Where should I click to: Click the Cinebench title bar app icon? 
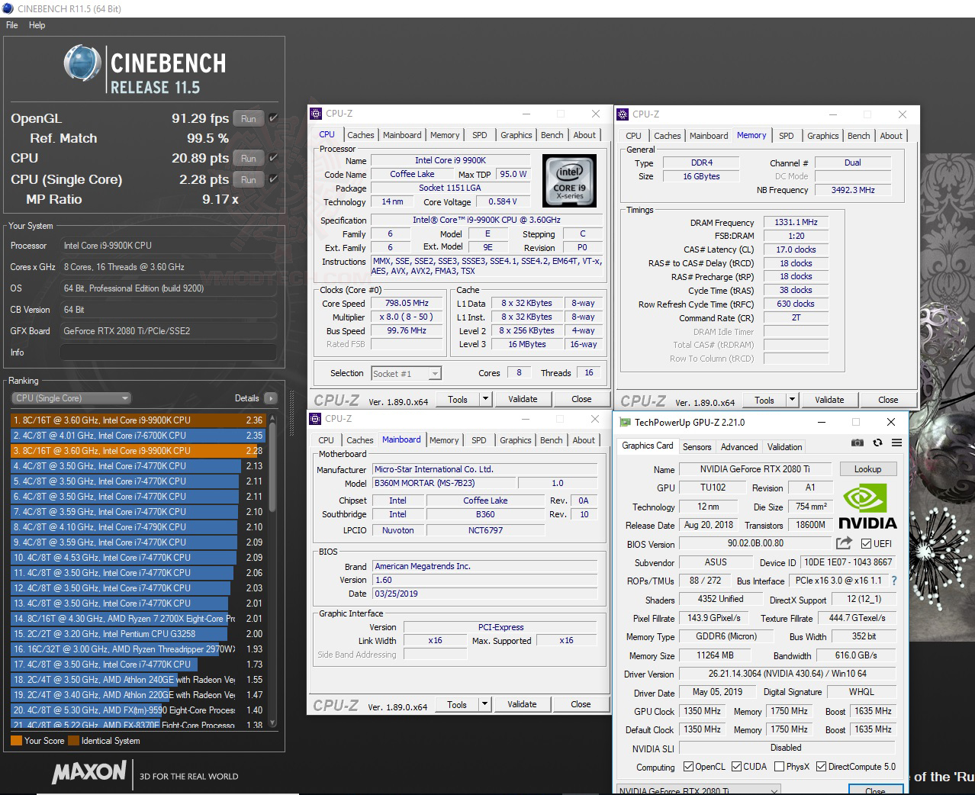pos(8,8)
